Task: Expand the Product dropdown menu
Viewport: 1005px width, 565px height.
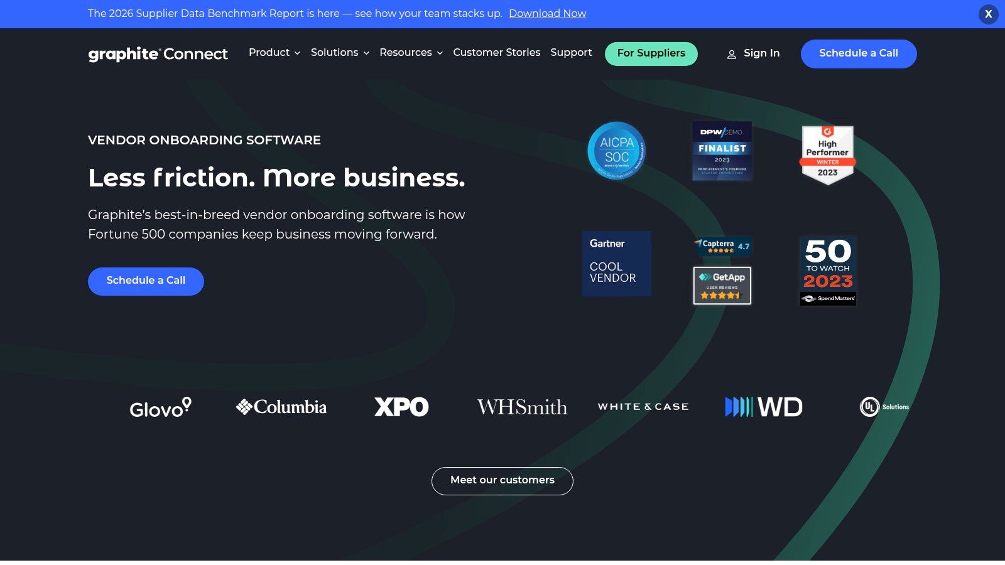Action: tap(274, 53)
